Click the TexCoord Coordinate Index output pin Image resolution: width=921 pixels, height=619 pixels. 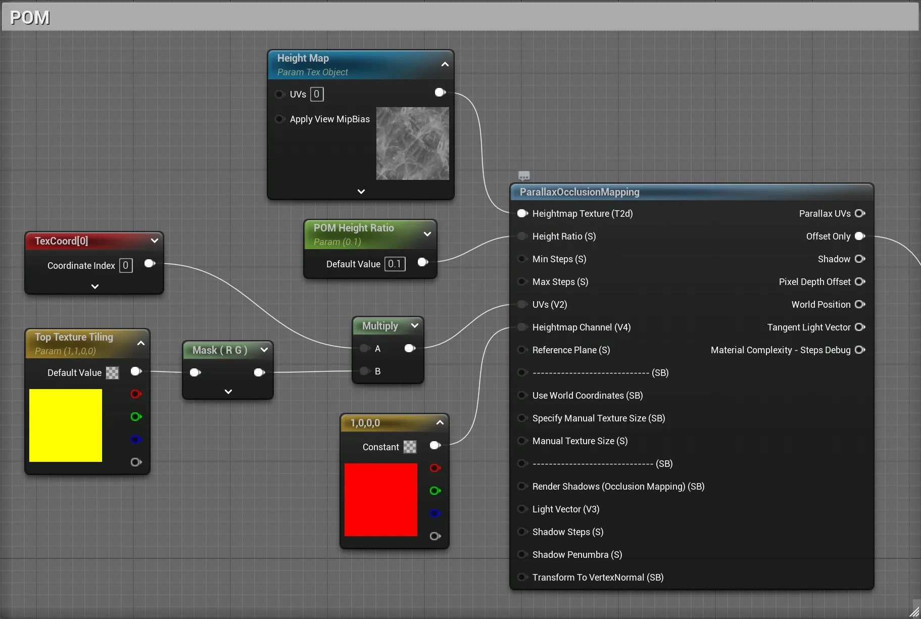click(150, 263)
